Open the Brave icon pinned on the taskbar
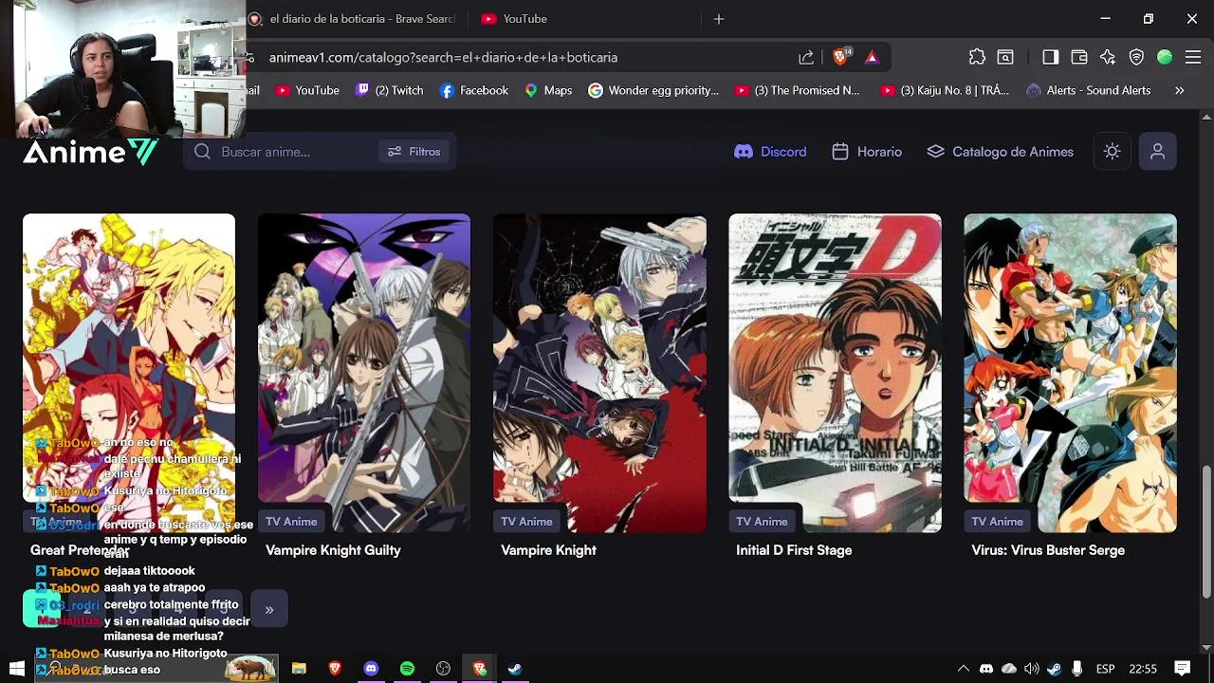1214x683 pixels. [x=335, y=669]
